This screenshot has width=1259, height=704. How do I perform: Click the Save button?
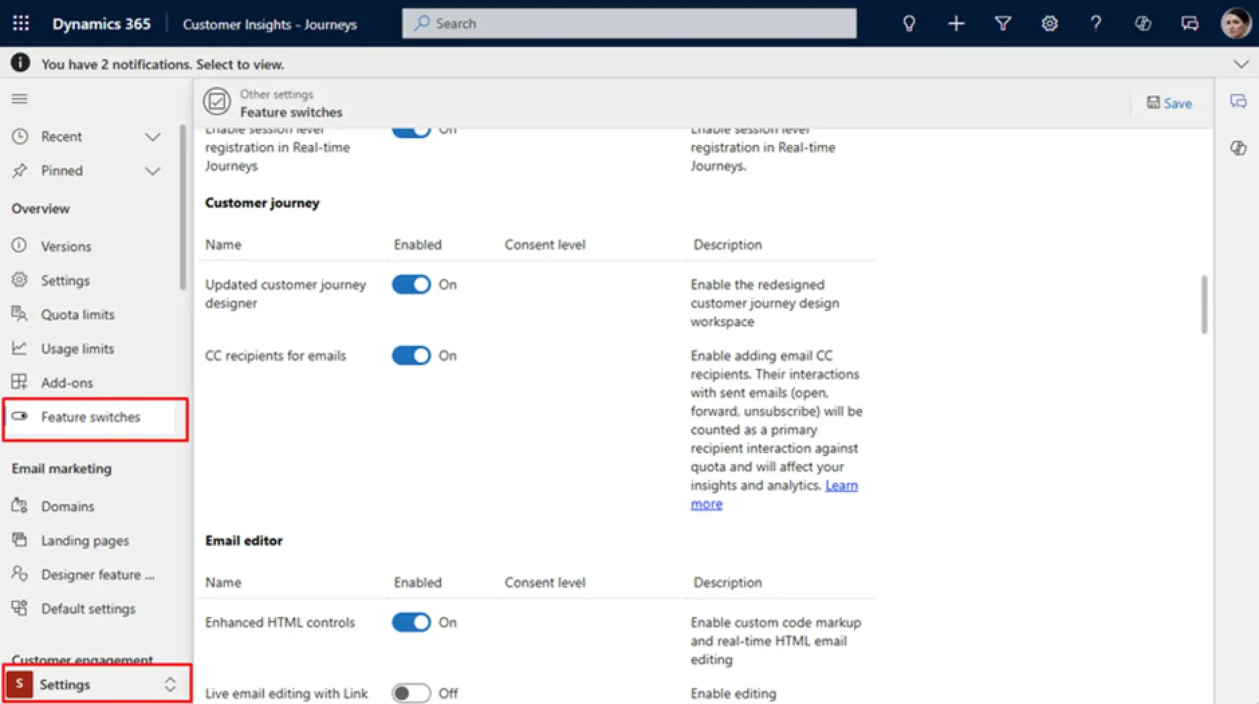1169,103
